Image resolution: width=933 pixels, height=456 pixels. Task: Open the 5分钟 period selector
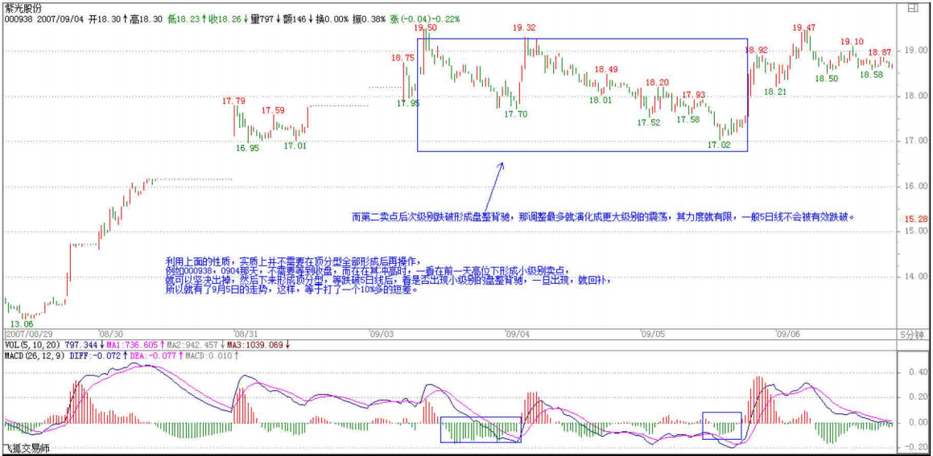coord(911,333)
